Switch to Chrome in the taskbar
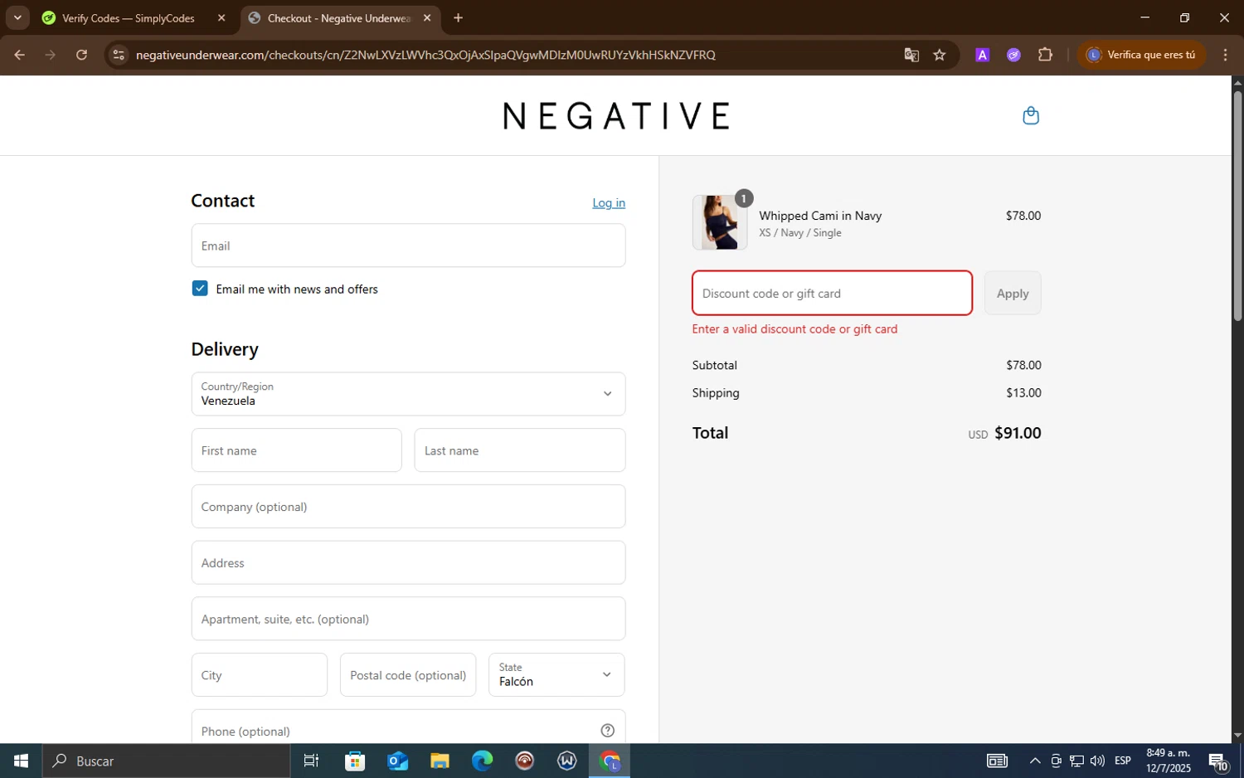 click(x=610, y=761)
